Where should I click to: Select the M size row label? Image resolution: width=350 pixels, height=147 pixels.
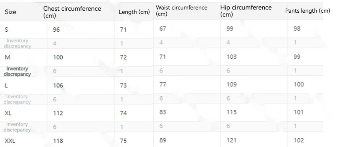pos(8,57)
